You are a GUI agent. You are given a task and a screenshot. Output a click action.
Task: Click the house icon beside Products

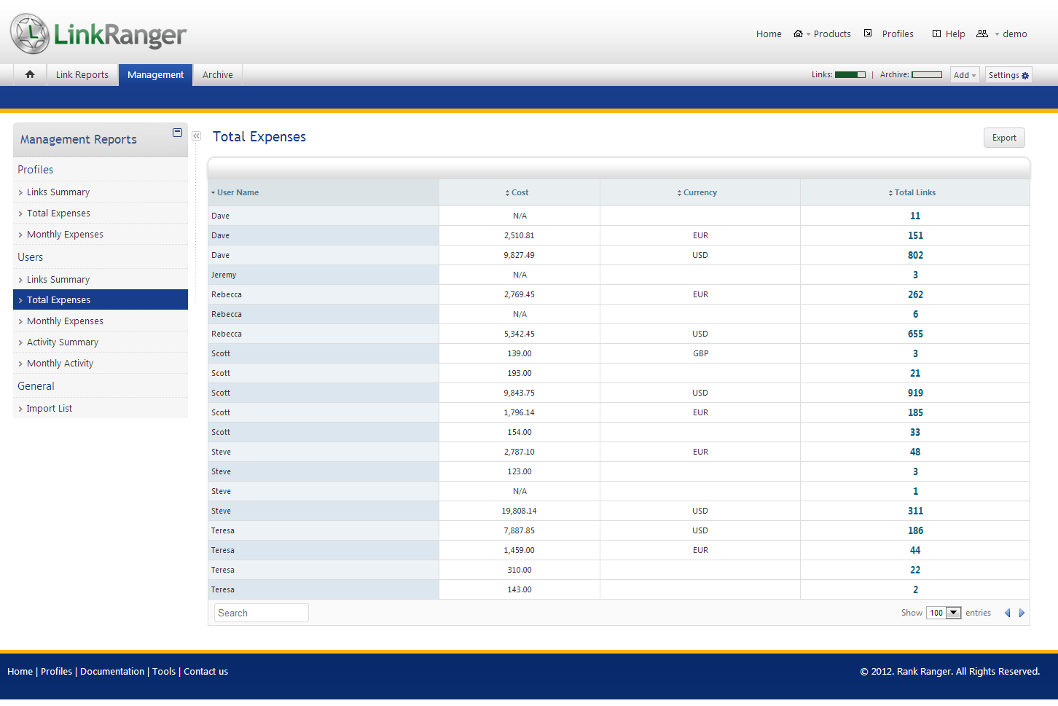coord(798,34)
